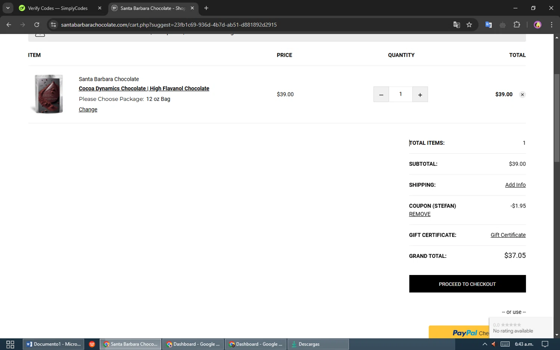Open the 6:43 a.m. clock

(x=524, y=344)
